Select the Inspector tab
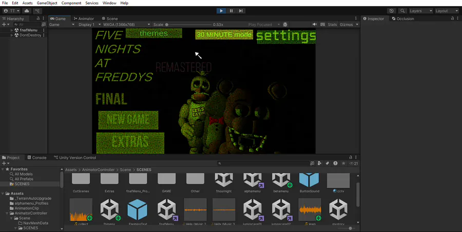462x232 pixels. click(x=373, y=18)
